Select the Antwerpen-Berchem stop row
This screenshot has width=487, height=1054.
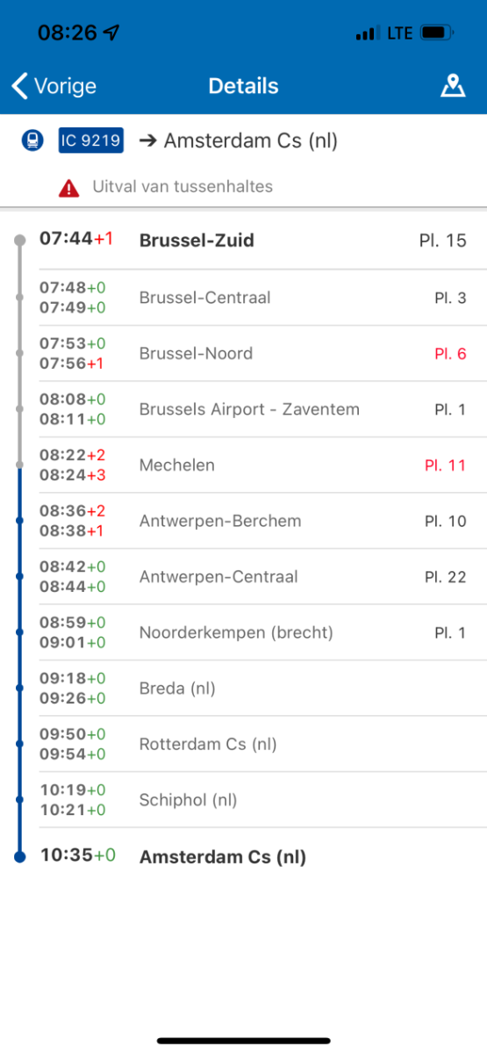(x=253, y=521)
